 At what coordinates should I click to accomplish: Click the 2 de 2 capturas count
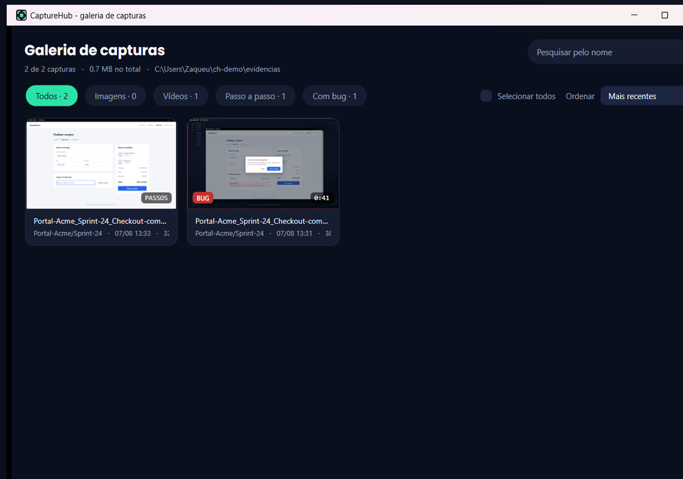tap(50, 69)
